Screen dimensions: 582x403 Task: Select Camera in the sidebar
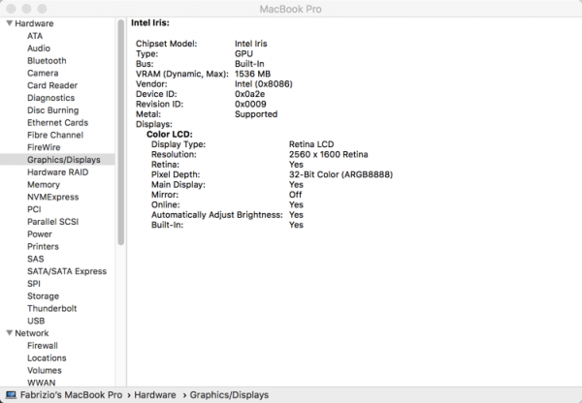43,73
